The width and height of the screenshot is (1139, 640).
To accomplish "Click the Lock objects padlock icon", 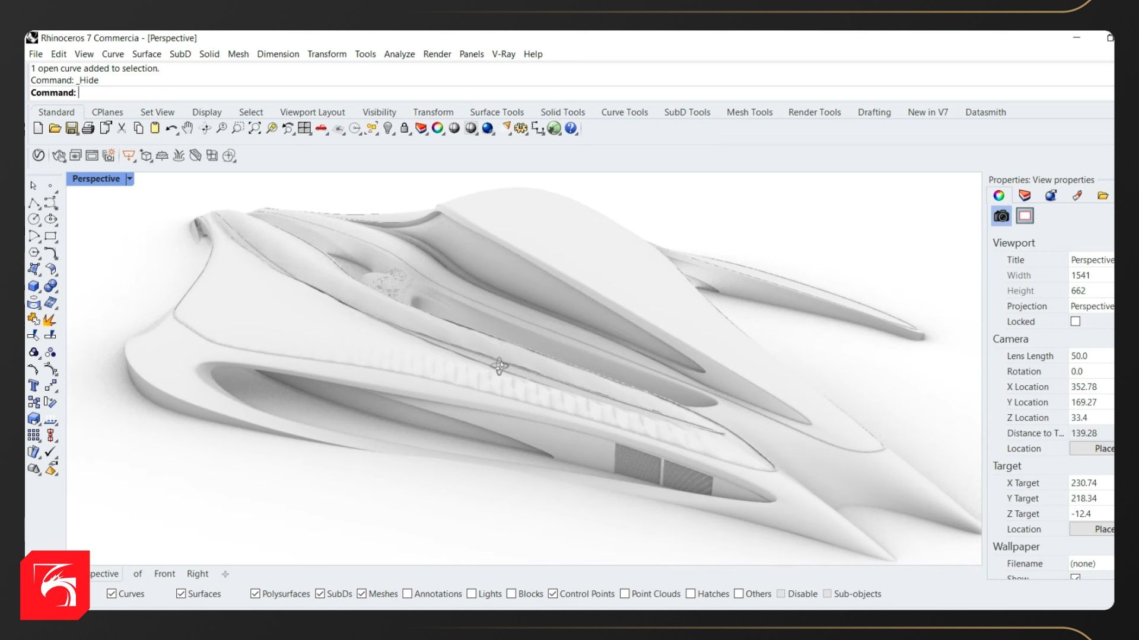I will 405,129.
